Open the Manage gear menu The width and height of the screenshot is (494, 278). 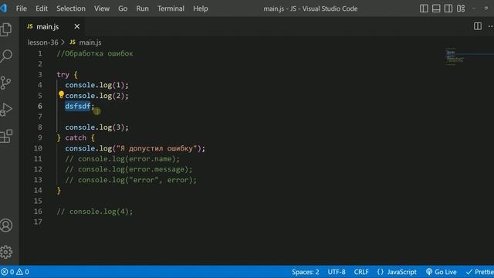click(x=6, y=252)
